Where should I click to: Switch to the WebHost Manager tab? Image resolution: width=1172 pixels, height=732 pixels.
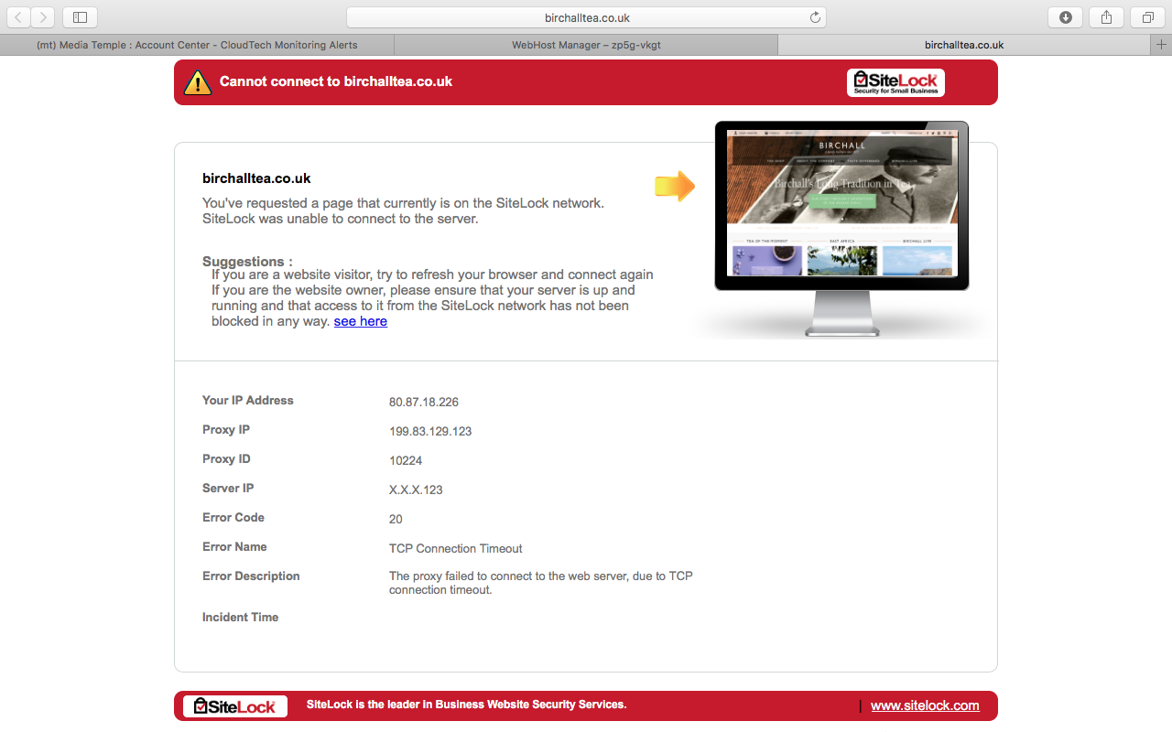585,45
